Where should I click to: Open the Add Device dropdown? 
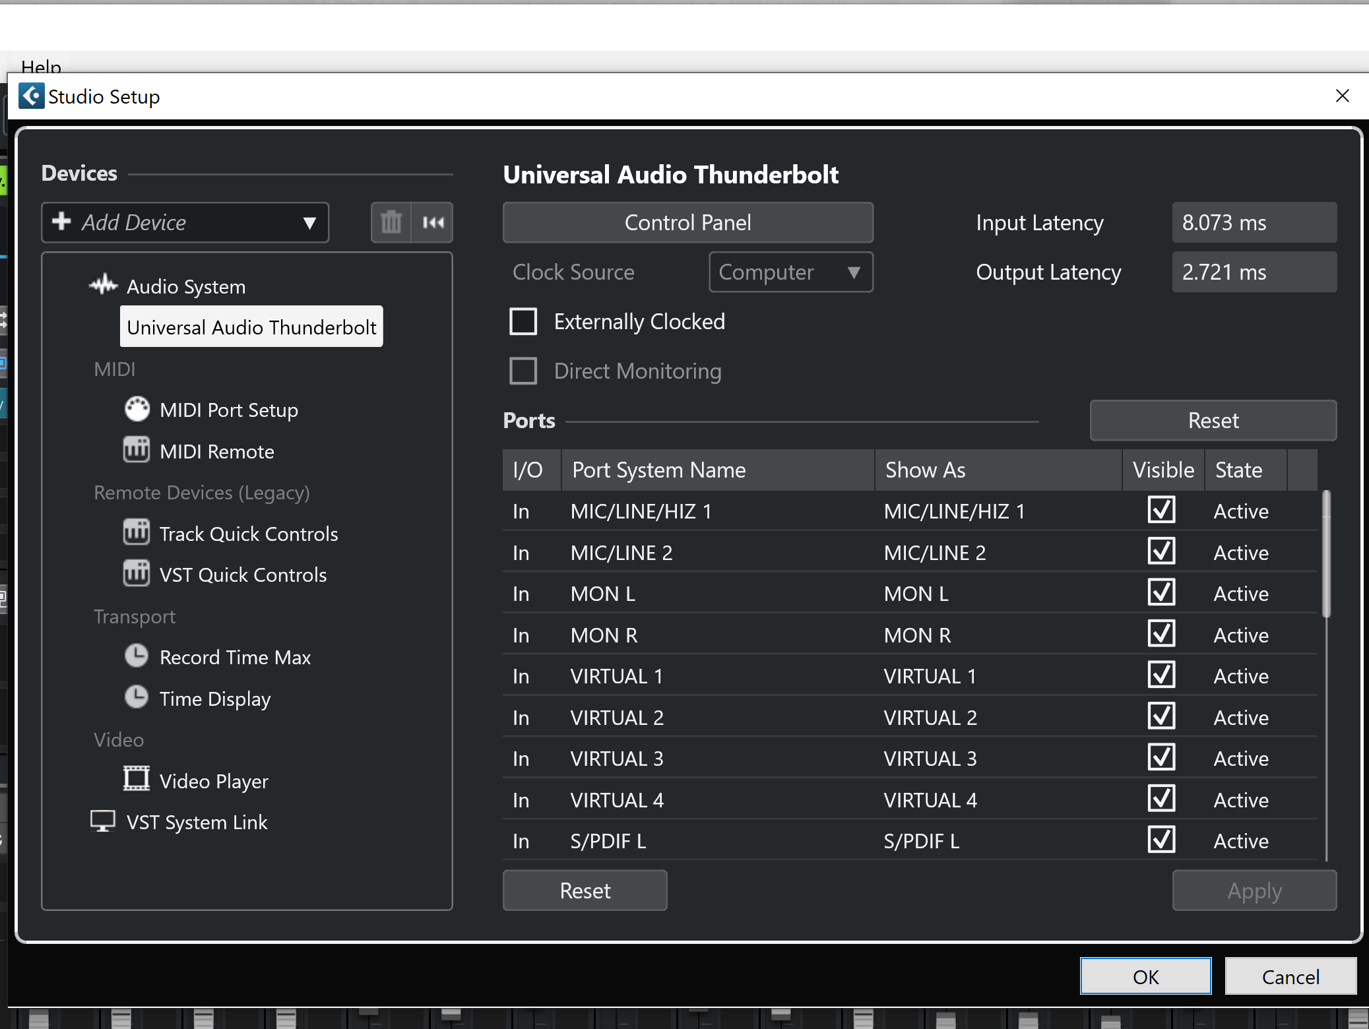pos(185,222)
